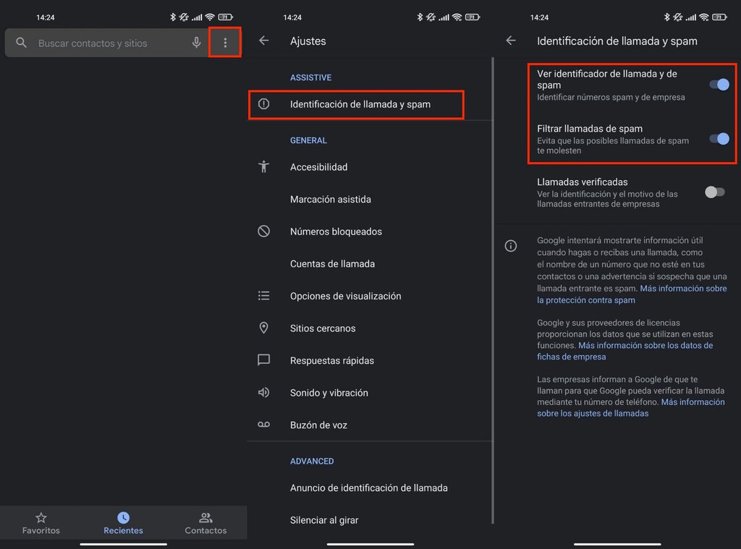Click the info circle icon
Viewport: 741px width, 549px height.
511,246
